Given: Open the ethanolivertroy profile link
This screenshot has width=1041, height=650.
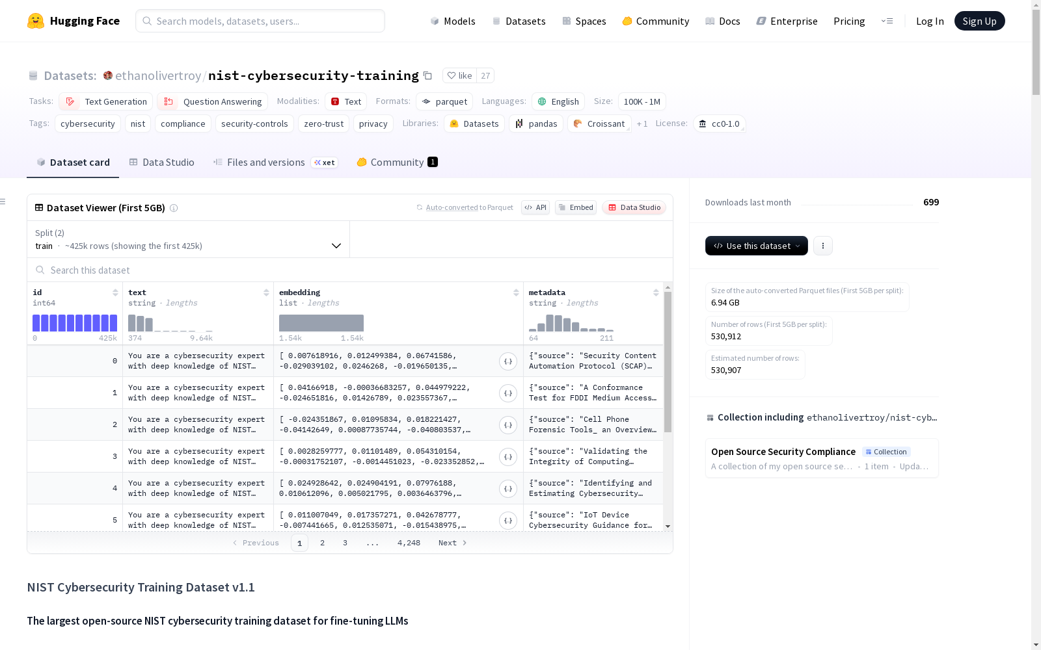Looking at the screenshot, I should [x=158, y=75].
